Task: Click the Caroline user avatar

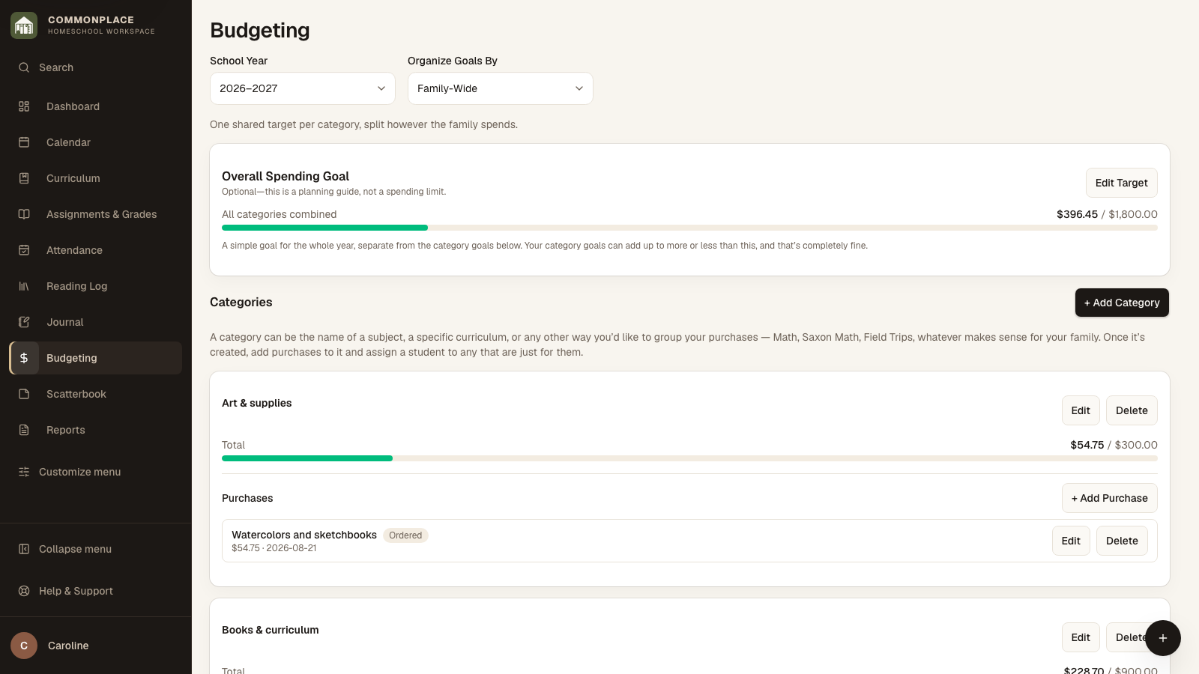Action: click(24, 646)
